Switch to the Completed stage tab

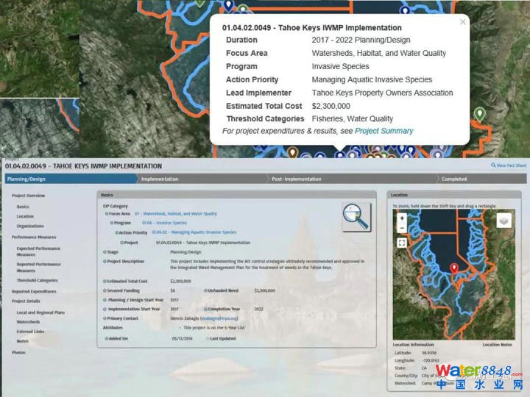pos(453,179)
